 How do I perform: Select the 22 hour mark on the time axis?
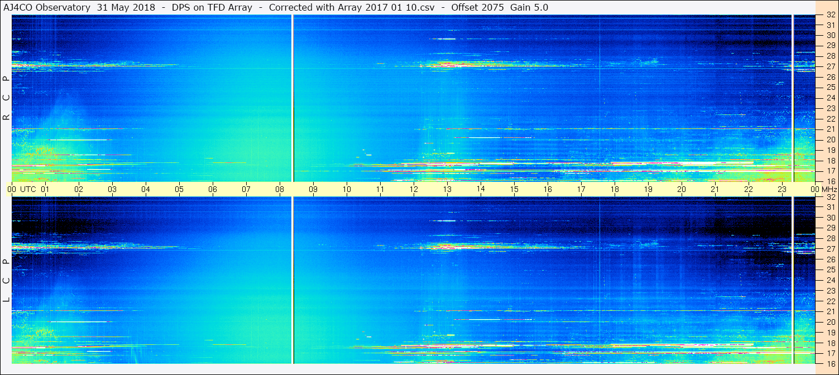tap(749, 189)
